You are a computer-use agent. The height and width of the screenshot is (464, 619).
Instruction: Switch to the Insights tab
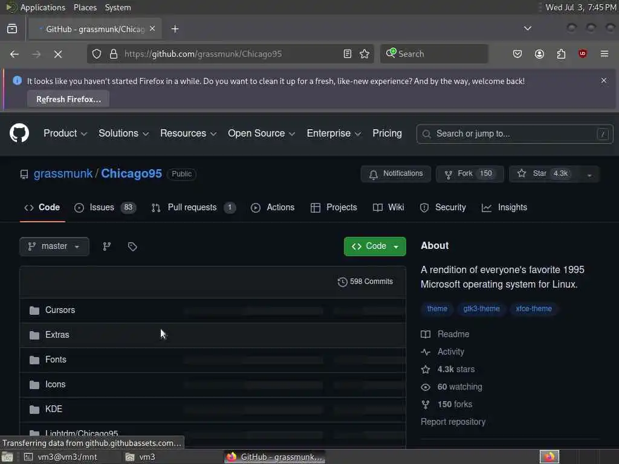505,208
